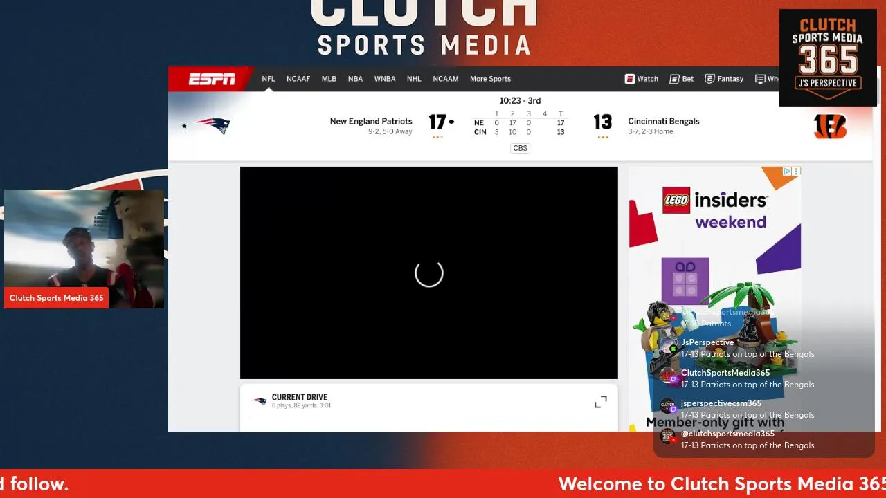
Task: Click the New England Patriots logo
Action: pyautogui.click(x=213, y=126)
